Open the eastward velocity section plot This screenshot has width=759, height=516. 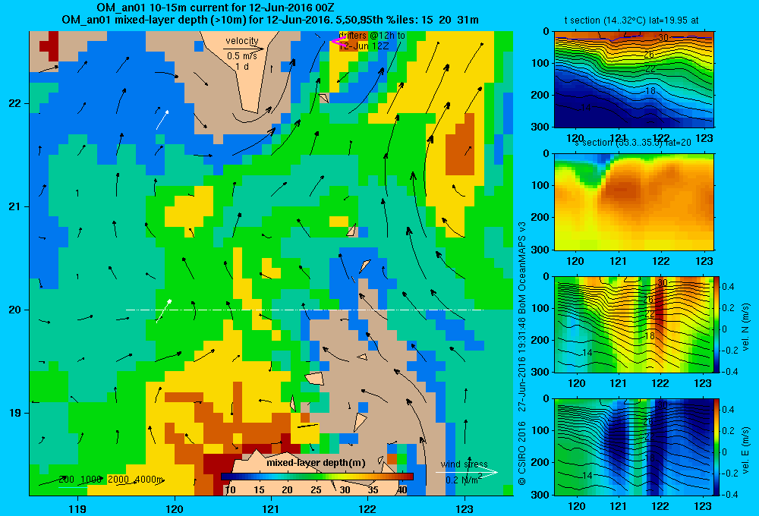click(634, 447)
